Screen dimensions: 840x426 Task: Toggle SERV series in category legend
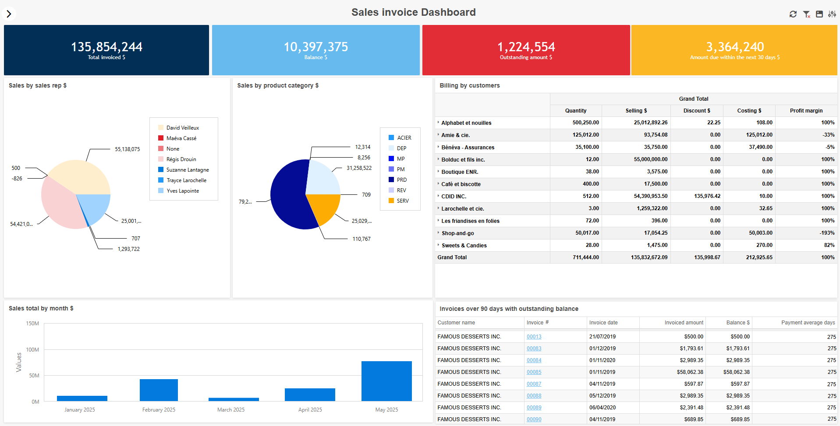(402, 201)
